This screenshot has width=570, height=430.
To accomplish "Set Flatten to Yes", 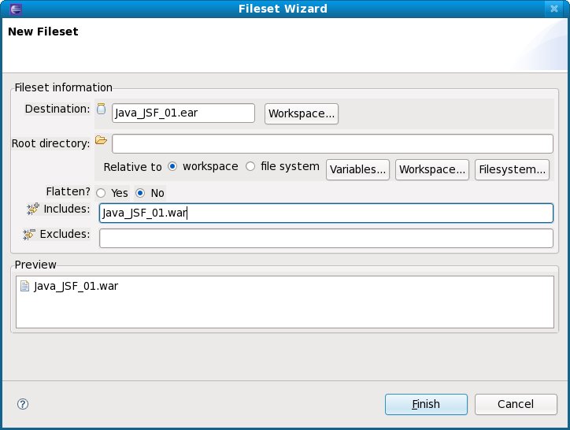I will [101, 193].
